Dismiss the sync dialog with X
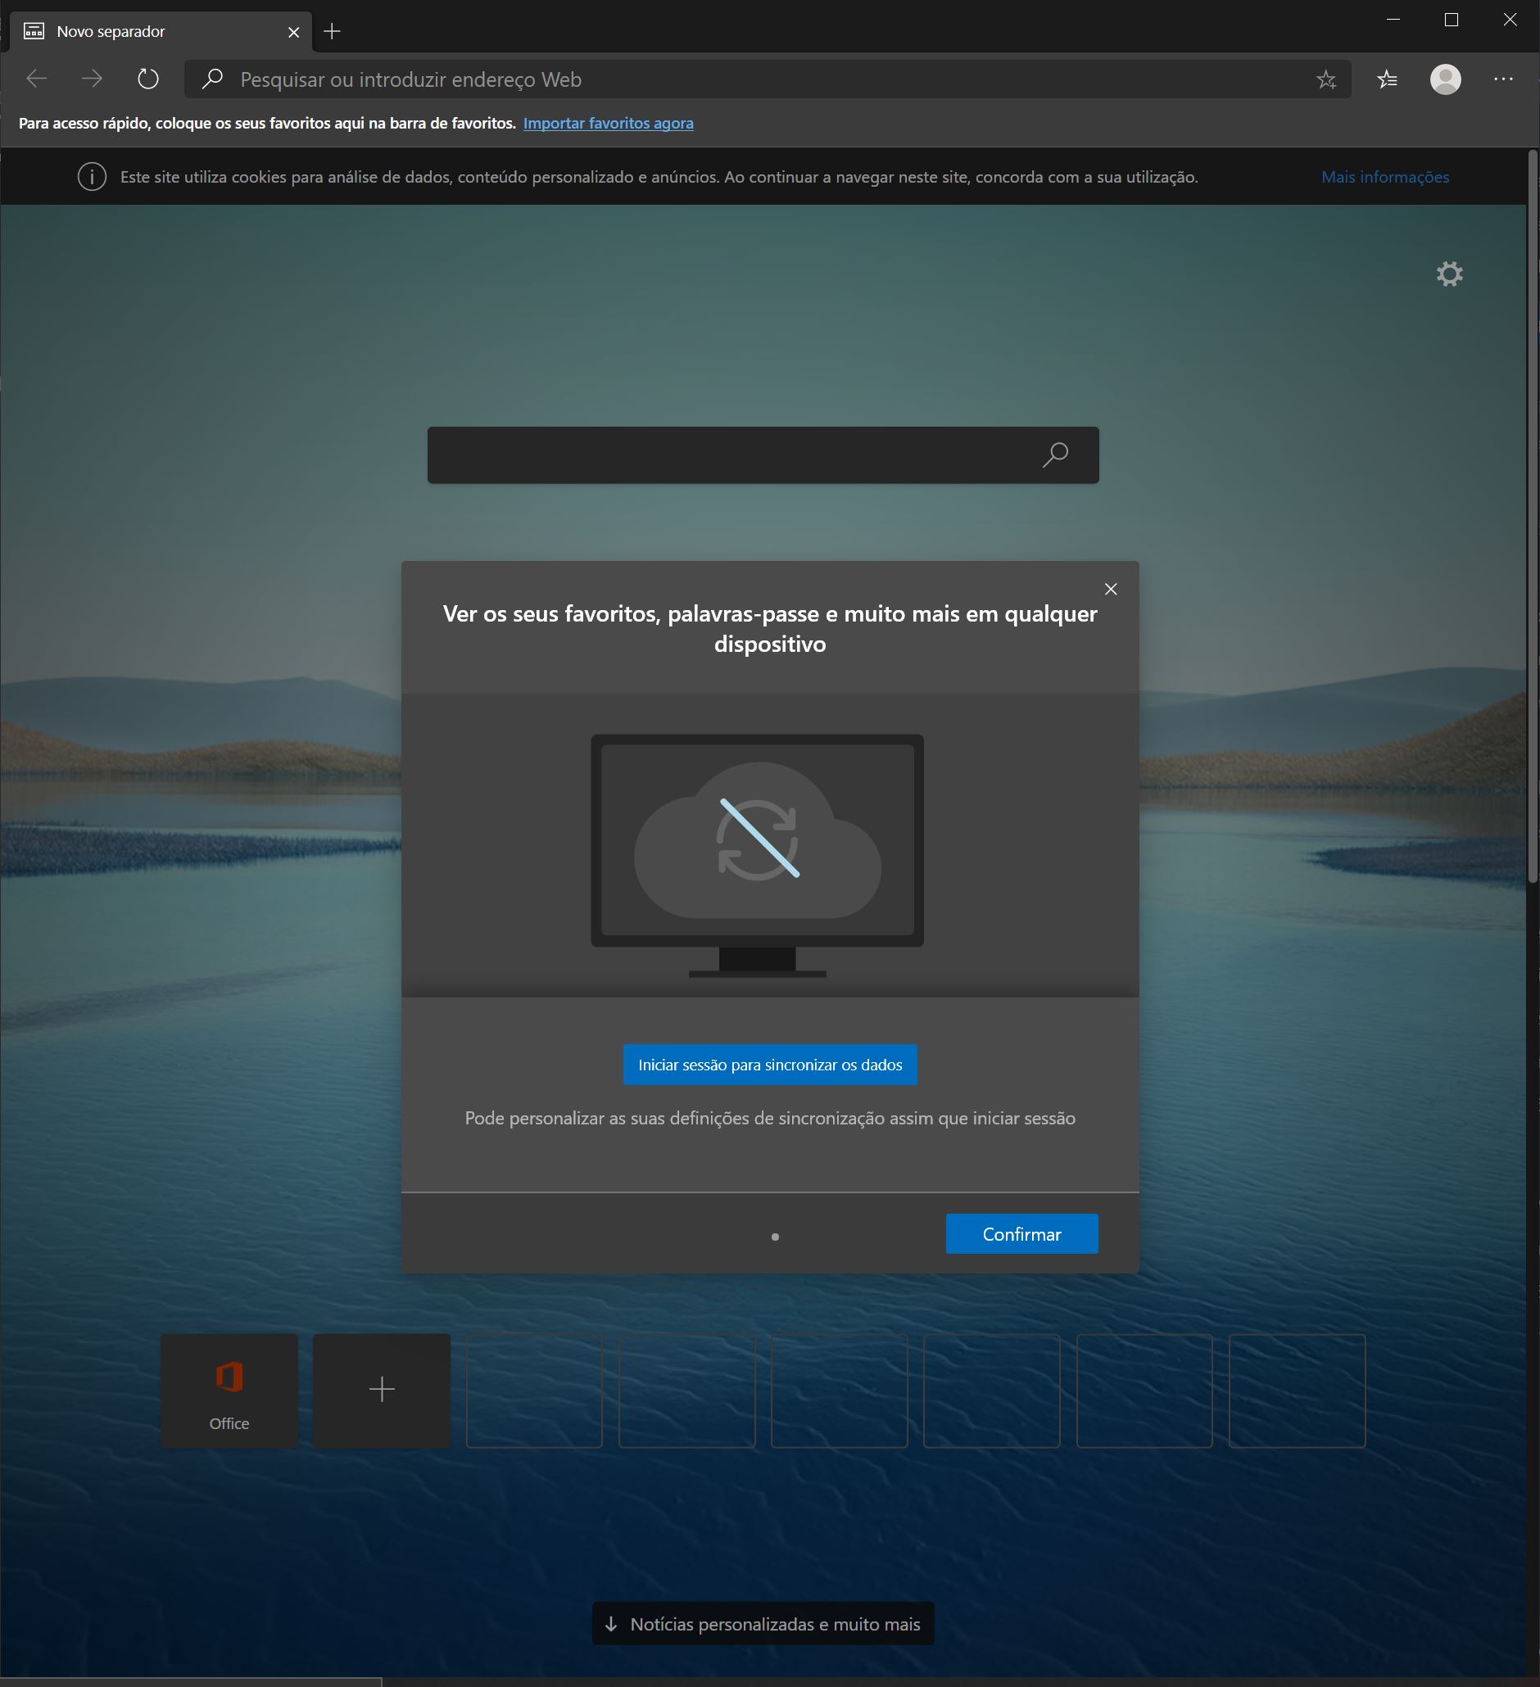The height and width of the screenshot is (1687, 1540). pos(1111,589)
